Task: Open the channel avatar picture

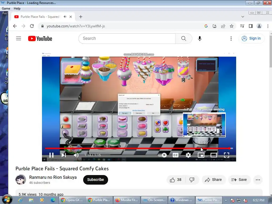Action: [21, 180]
